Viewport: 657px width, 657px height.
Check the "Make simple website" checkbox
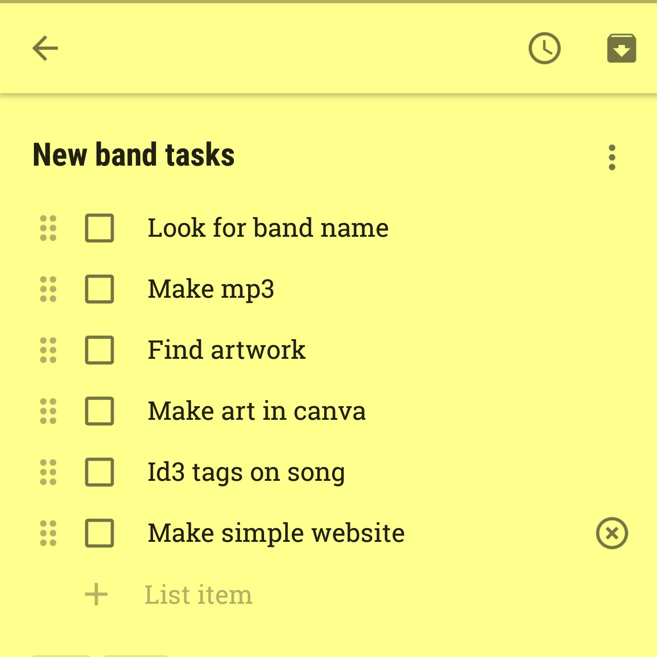pos(99,533)
